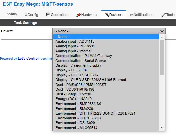Collapse the Device dropdown via its chevron

pyautogui.click(x=162, y=31)
